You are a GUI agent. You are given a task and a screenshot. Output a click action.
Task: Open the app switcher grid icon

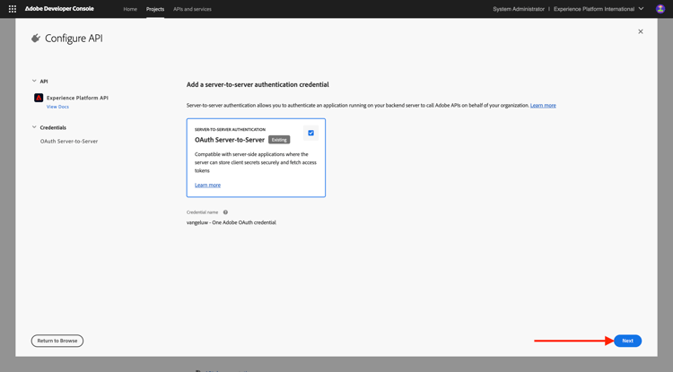[x=13, y=9]
